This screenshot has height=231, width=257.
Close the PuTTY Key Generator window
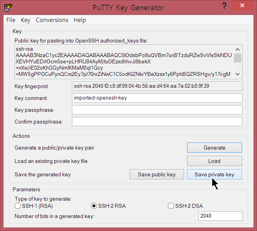(242, 6)
